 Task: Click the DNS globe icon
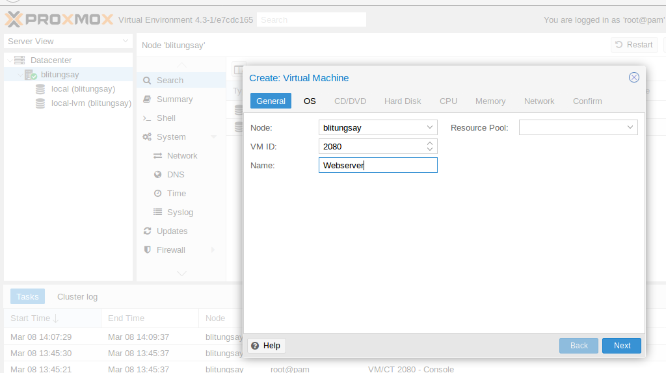[x=157, y=174]
